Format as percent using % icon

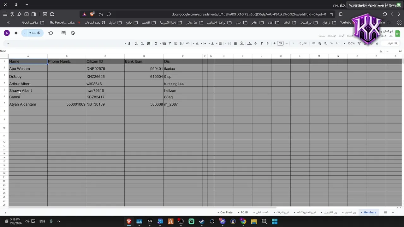331,43
